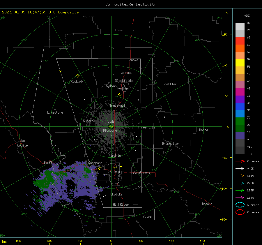Click the yellow diamond marker beside RockyMH

78,76
